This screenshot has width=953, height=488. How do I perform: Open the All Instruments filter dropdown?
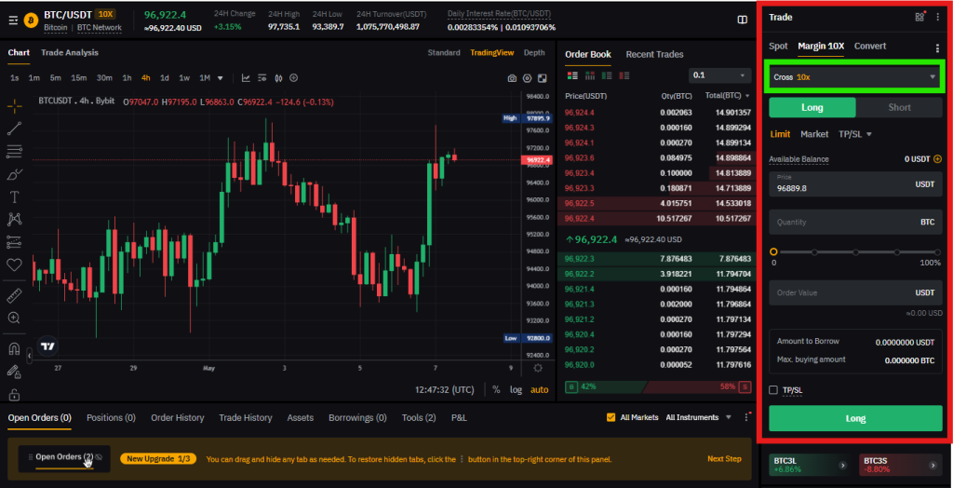[x=698, y=417]
